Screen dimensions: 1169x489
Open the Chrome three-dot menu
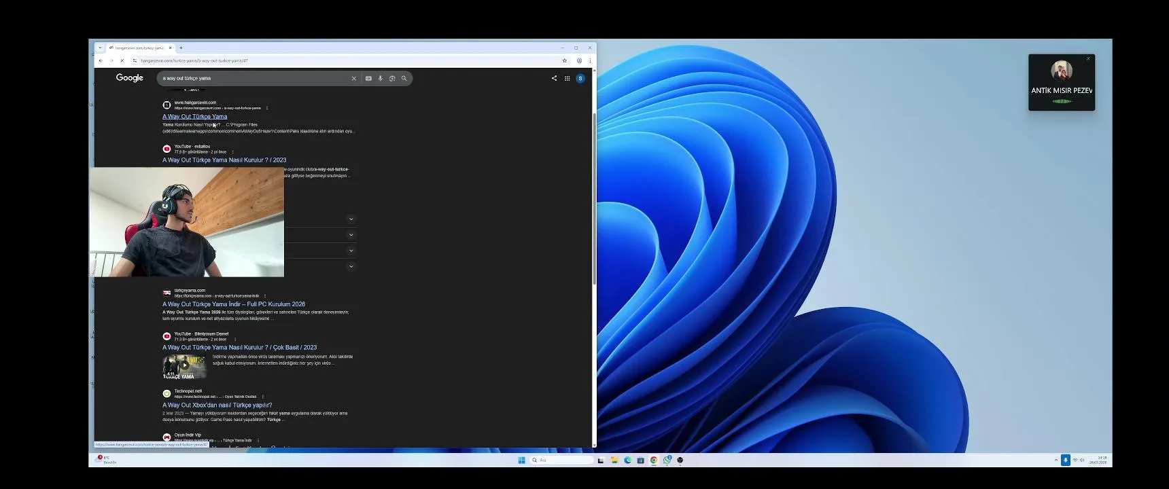pos(590,60)
